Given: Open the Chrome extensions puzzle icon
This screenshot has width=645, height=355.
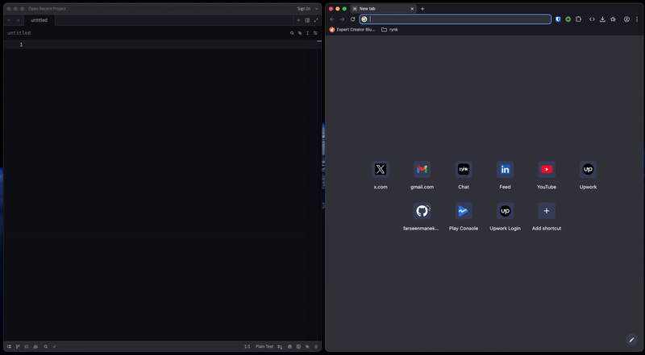Looking at the screenshot, I should click(579, 19).
